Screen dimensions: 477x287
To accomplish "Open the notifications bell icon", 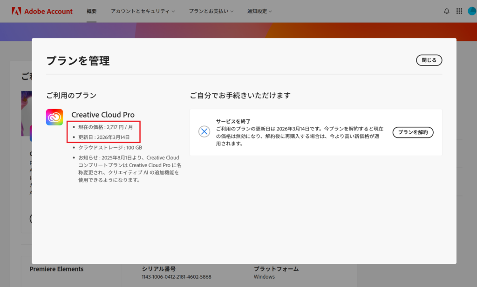I will [x=447, y=11].
